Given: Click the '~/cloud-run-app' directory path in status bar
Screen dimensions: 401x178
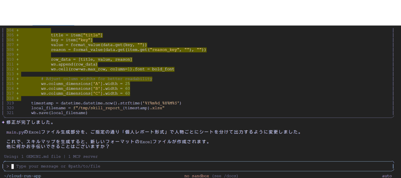Looking at the screenshot, I should (x=23, y=176).
